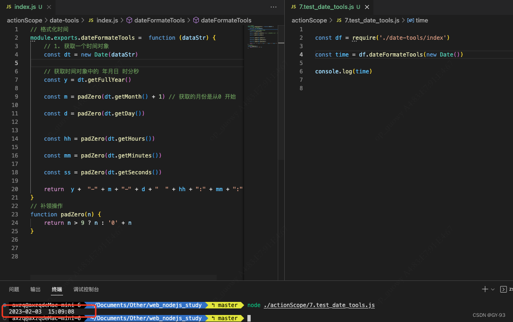Open the terminal launch profile dropdown

click(493, 289)
